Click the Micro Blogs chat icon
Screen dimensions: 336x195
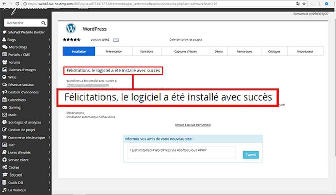pos(5,47)
